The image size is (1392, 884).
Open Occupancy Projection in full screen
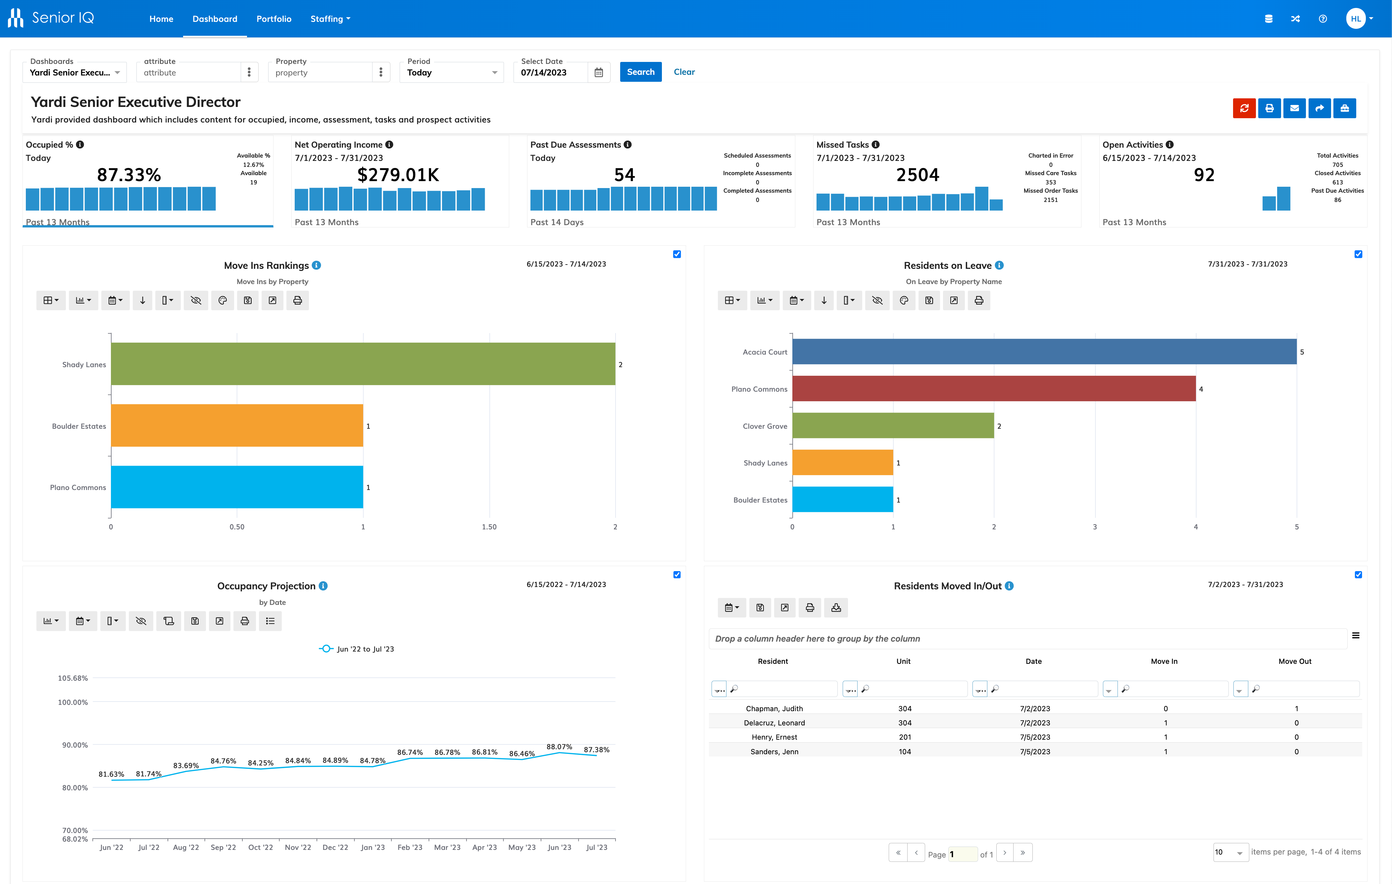219,621
